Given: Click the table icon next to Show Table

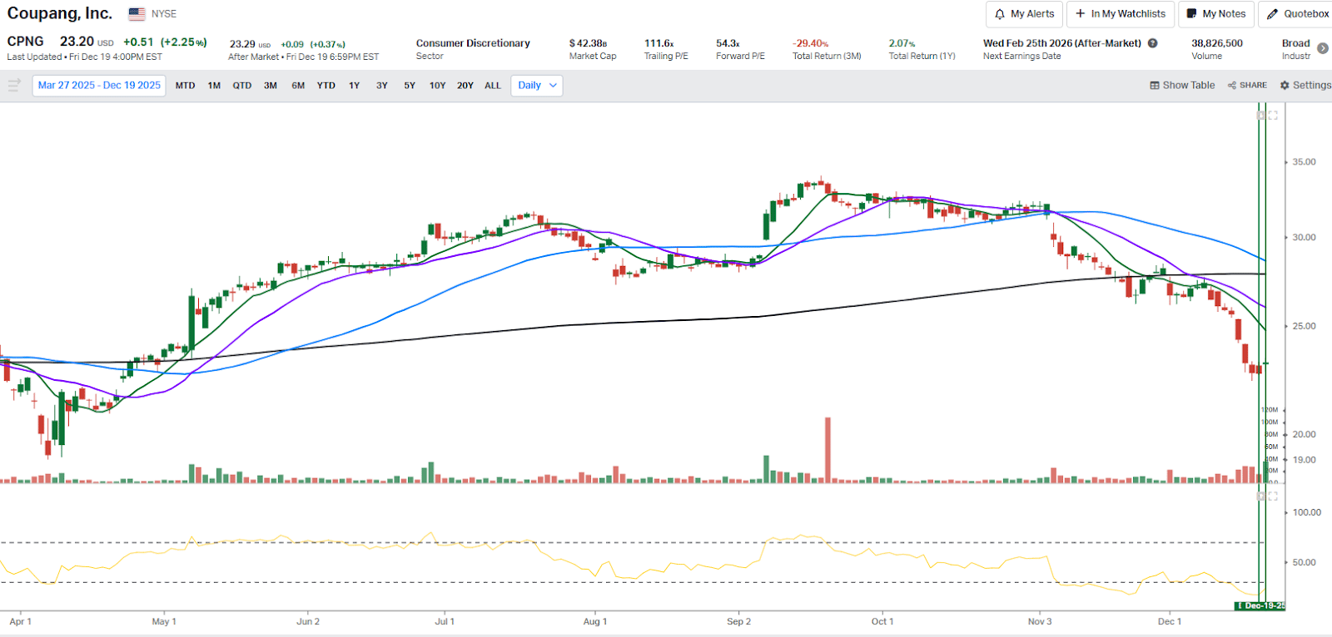Looking at the screenshot, I should (1155, 86).
